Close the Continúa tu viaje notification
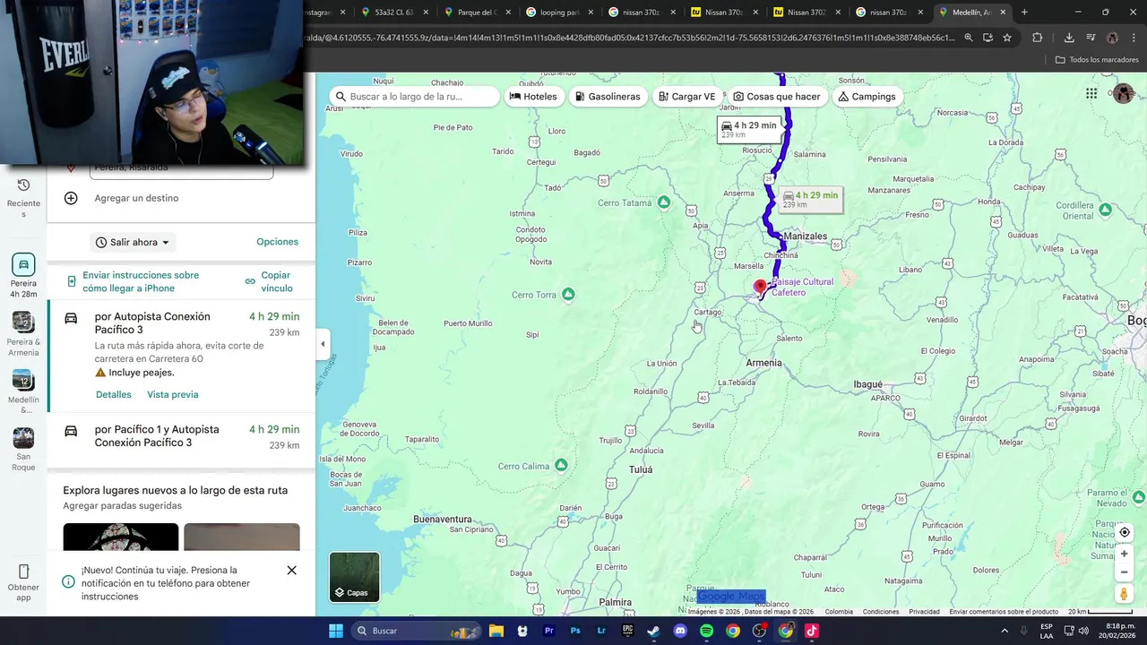 [291, 570]
